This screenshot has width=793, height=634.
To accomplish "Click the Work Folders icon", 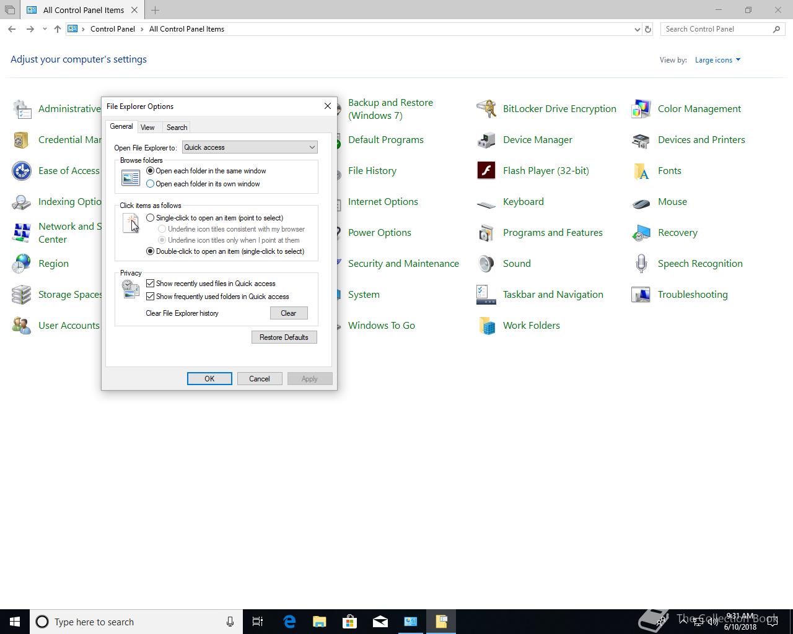I will (x=486, y=326).
